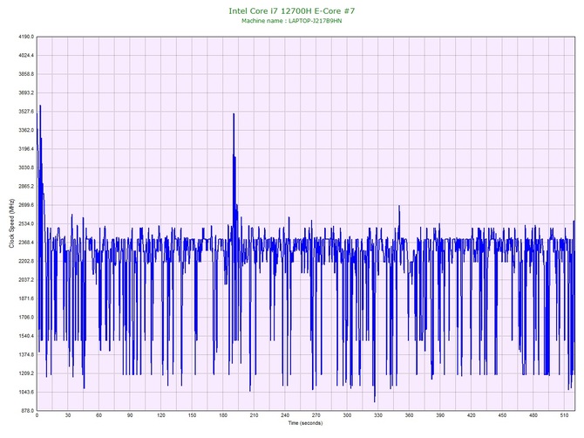Click the 210 seconds x-axis label
This screenshot has height=438, width=584.
click(254, 415)
